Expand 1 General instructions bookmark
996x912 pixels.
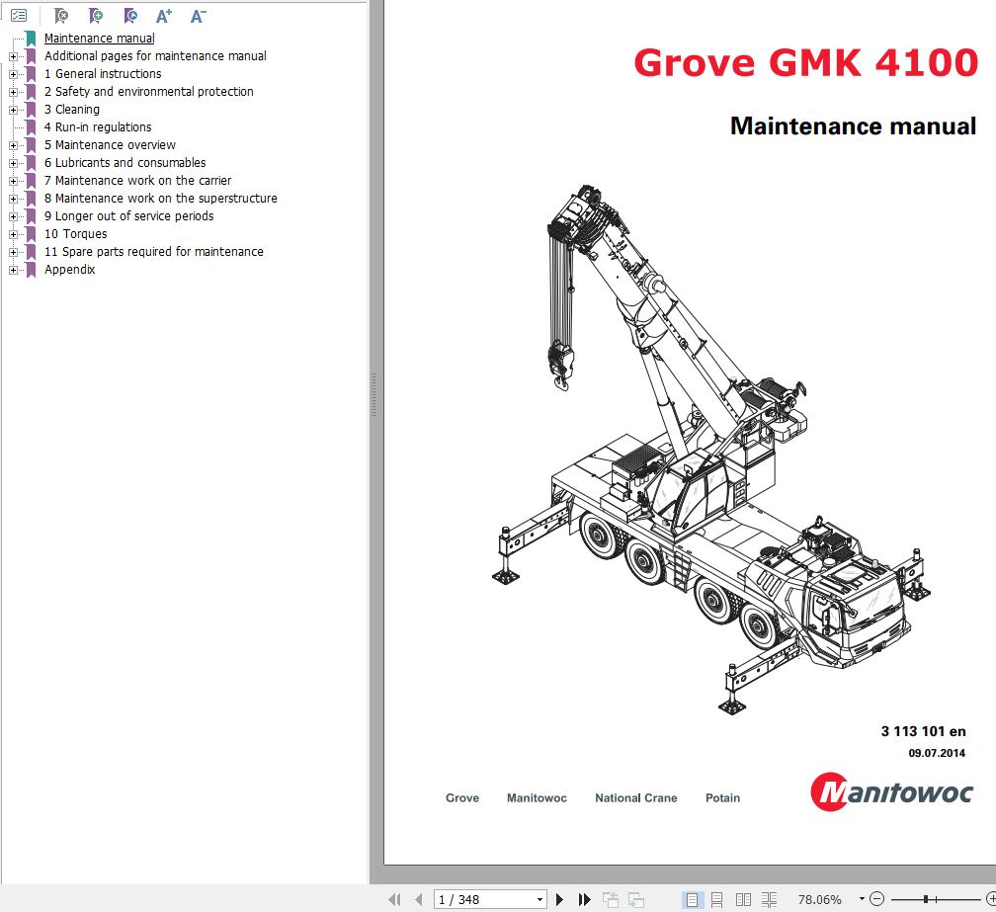pyautogui.click(x=13, y=74)
